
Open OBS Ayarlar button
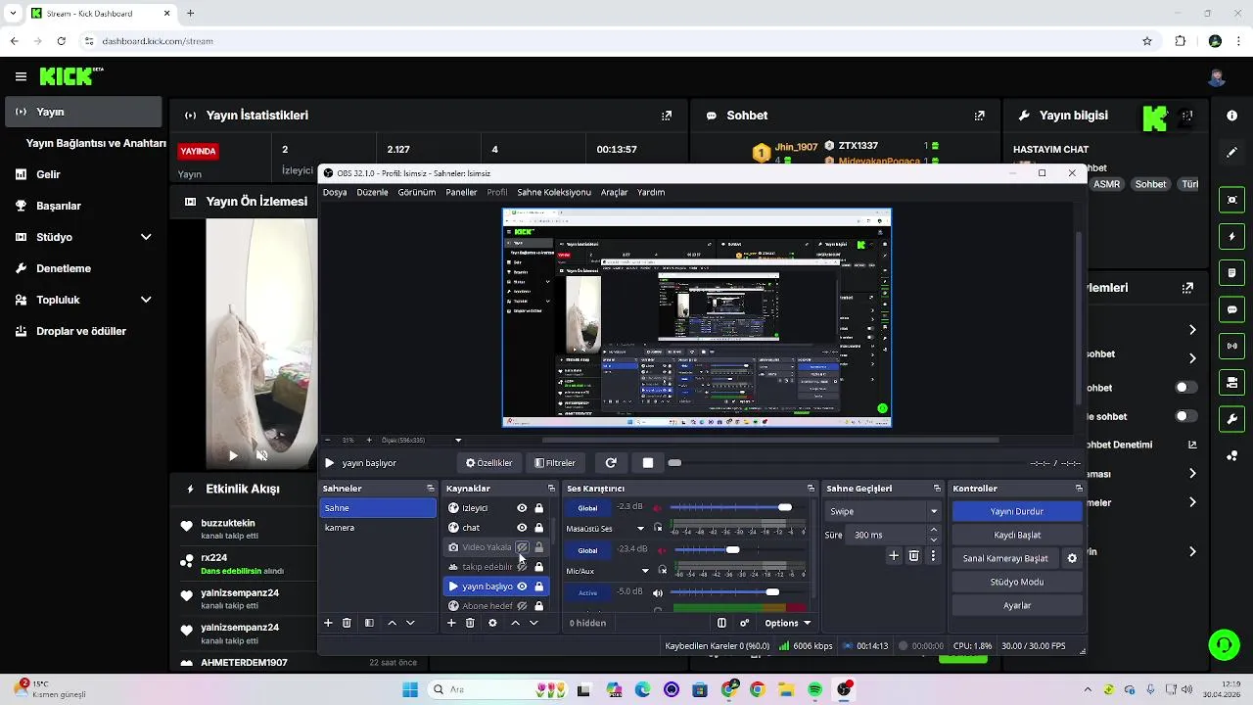pyautogui.click(x=1016, y=605)
